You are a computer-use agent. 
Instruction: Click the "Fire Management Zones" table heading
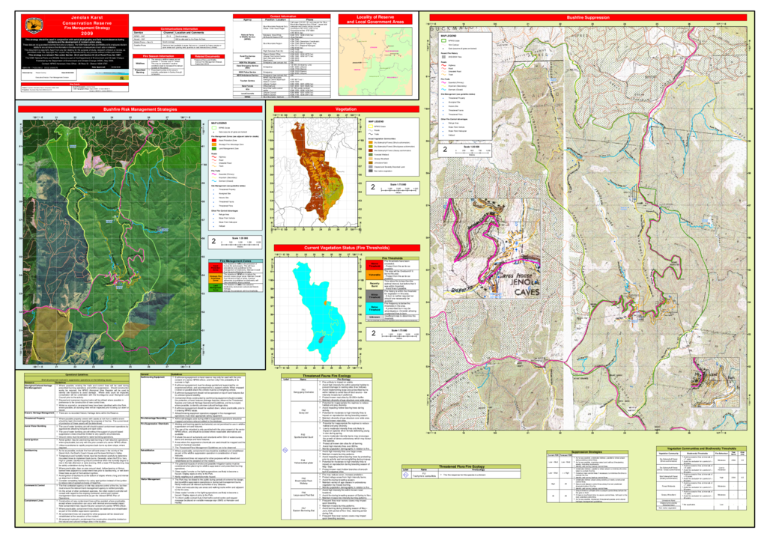(x=236, y=261)
